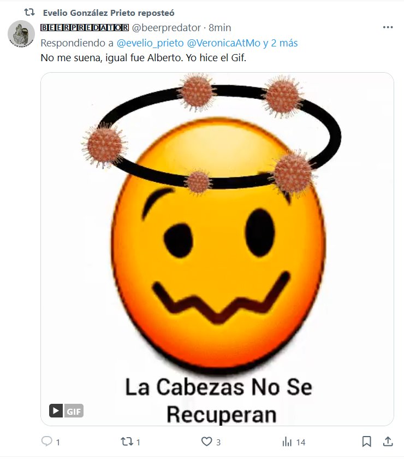Image resolution: width=404 pixels, height=459 pixels.
Task: Open the @VeronicaAtMo mention link
Action: point(223,43)
